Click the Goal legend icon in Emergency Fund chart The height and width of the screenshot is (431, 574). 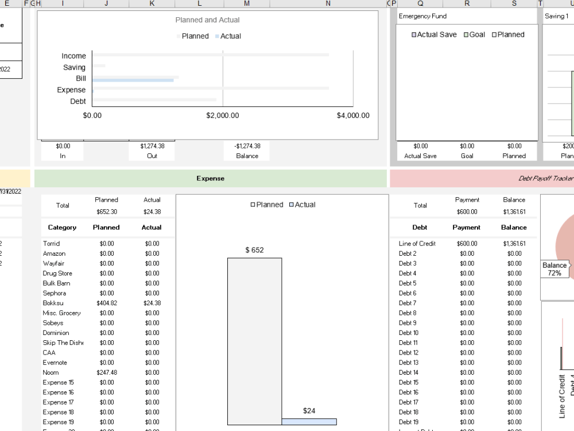465,34
